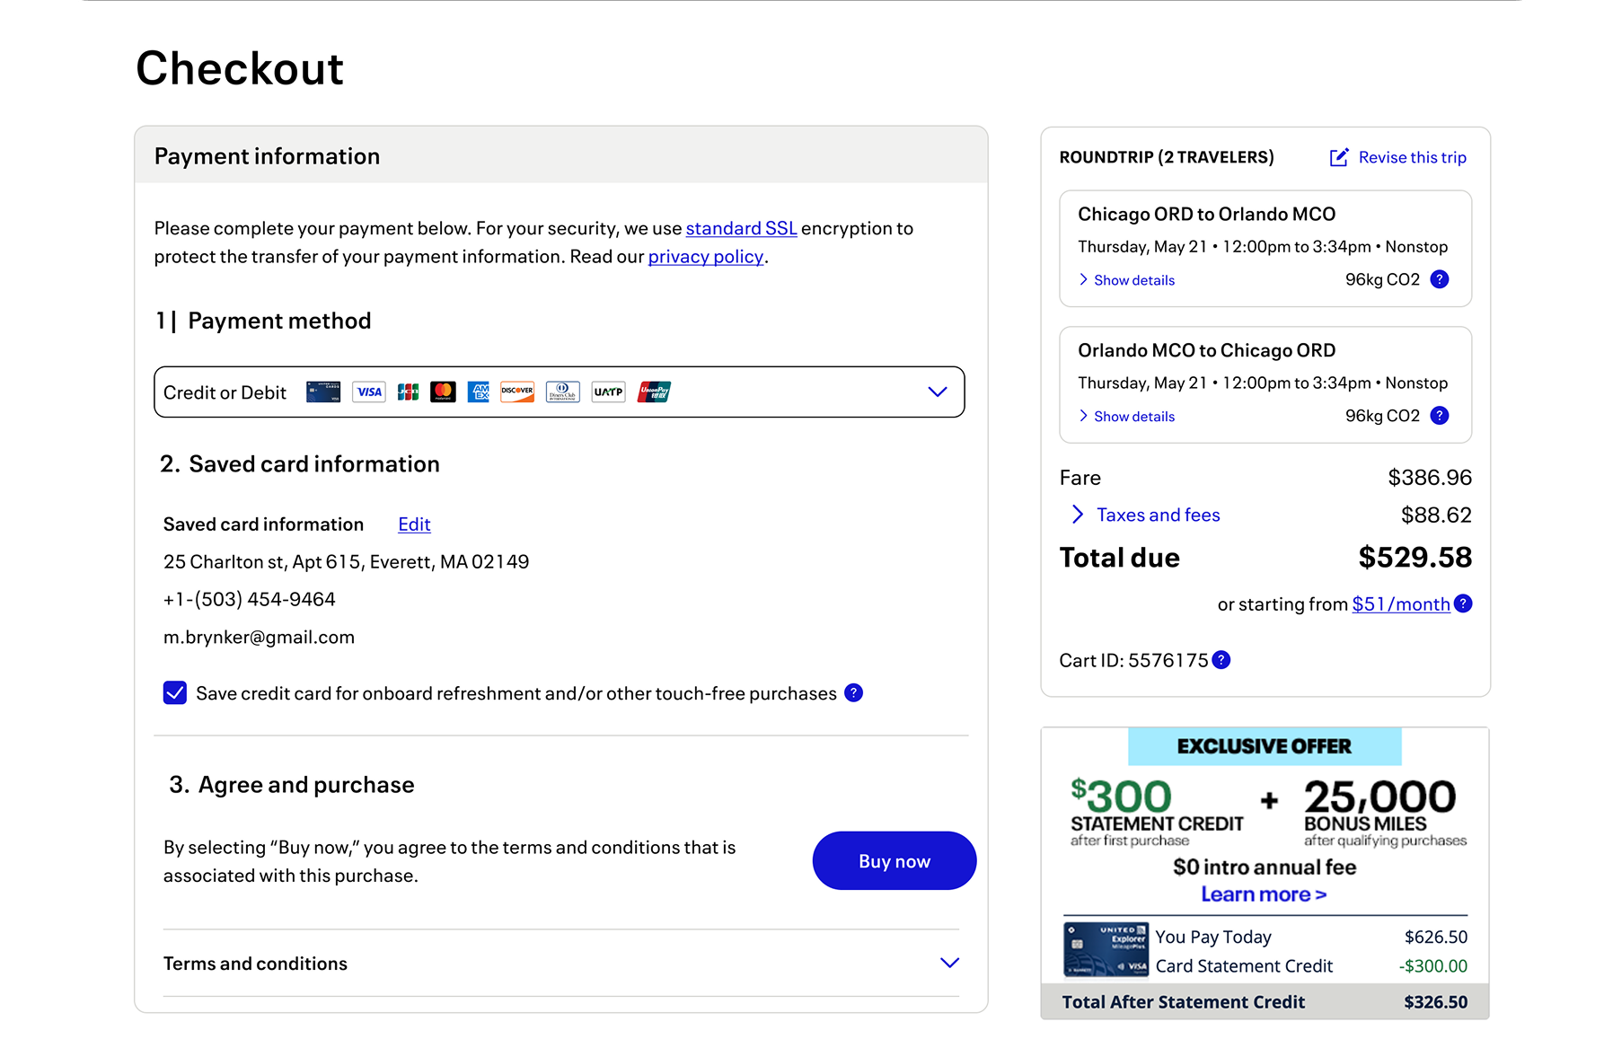This screenshot has height=1039, width=1604.
Task: Expand Terms and conditions section
Action: (x=561, y=963)
